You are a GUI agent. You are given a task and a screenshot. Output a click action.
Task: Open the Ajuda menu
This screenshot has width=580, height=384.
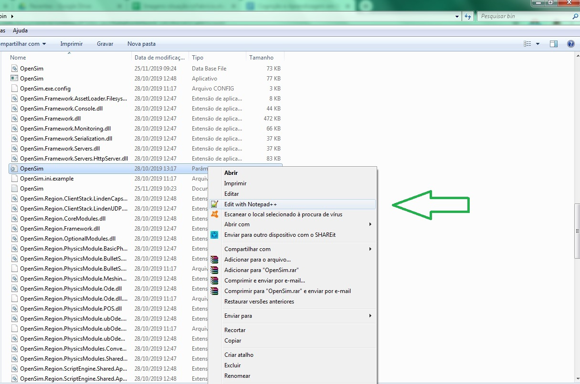[x=20, y=30]
